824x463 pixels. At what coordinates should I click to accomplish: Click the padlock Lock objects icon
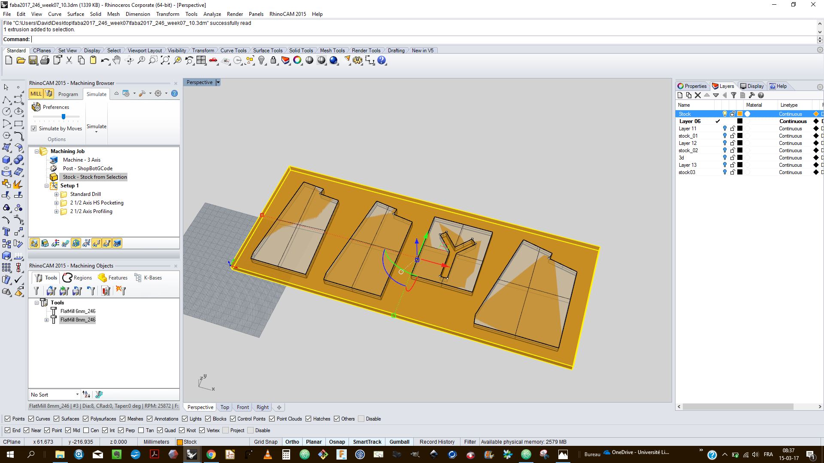273,60
